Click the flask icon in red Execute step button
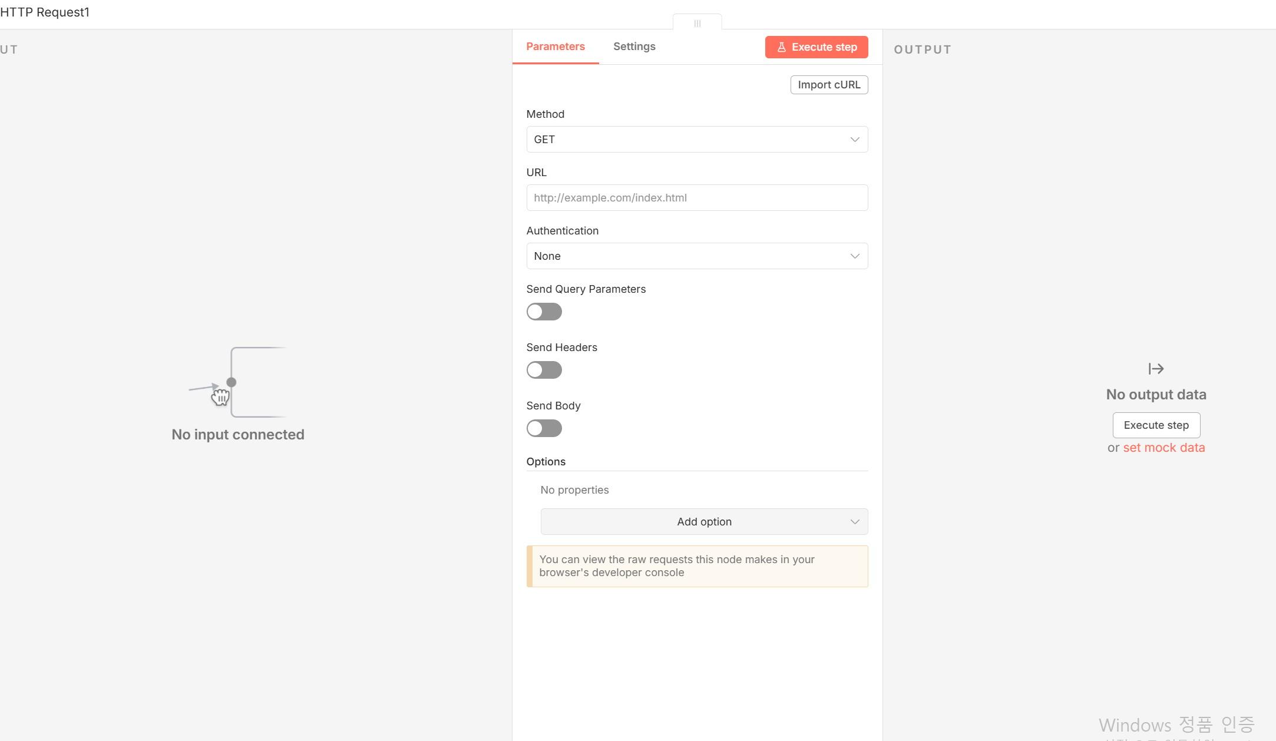This screenshot has width=1276, height=741. coord(782,47)
